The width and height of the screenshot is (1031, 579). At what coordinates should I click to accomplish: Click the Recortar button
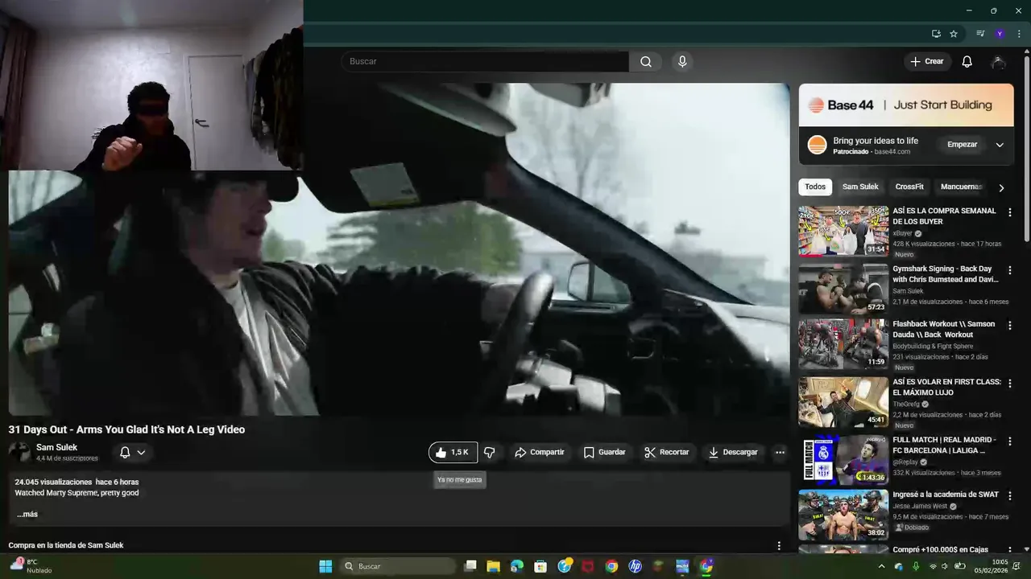666,453
